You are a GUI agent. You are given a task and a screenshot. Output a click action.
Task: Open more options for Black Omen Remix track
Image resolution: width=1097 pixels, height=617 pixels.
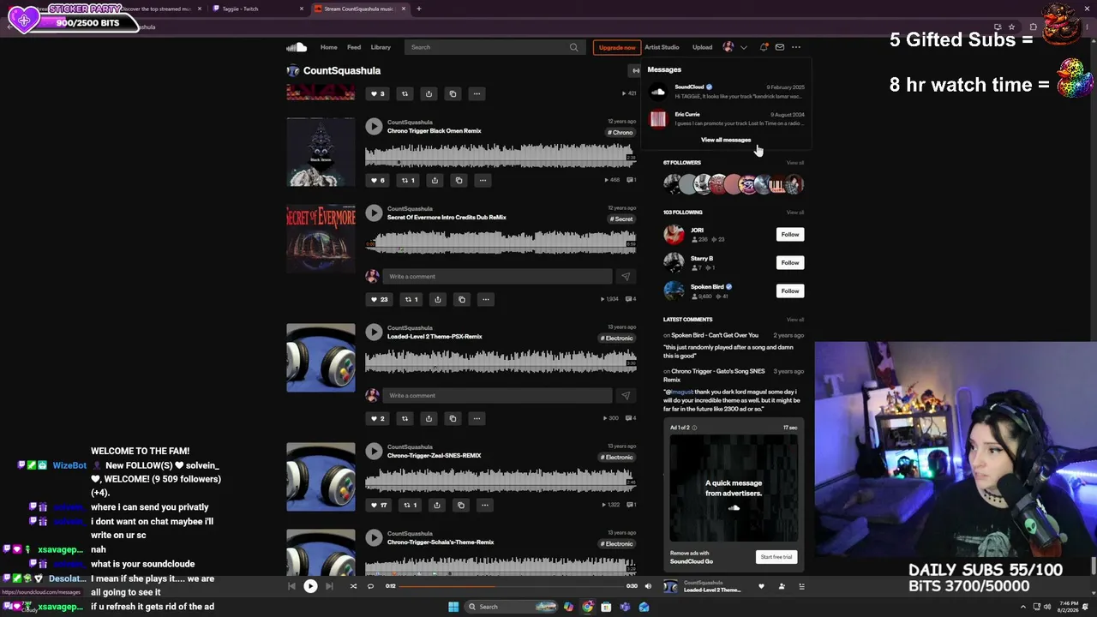(x=483, y=180)
